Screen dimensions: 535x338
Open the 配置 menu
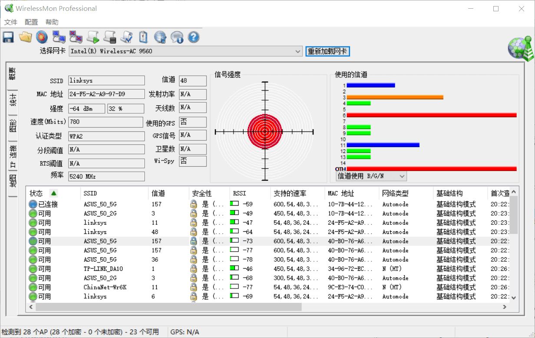(31, 22)
